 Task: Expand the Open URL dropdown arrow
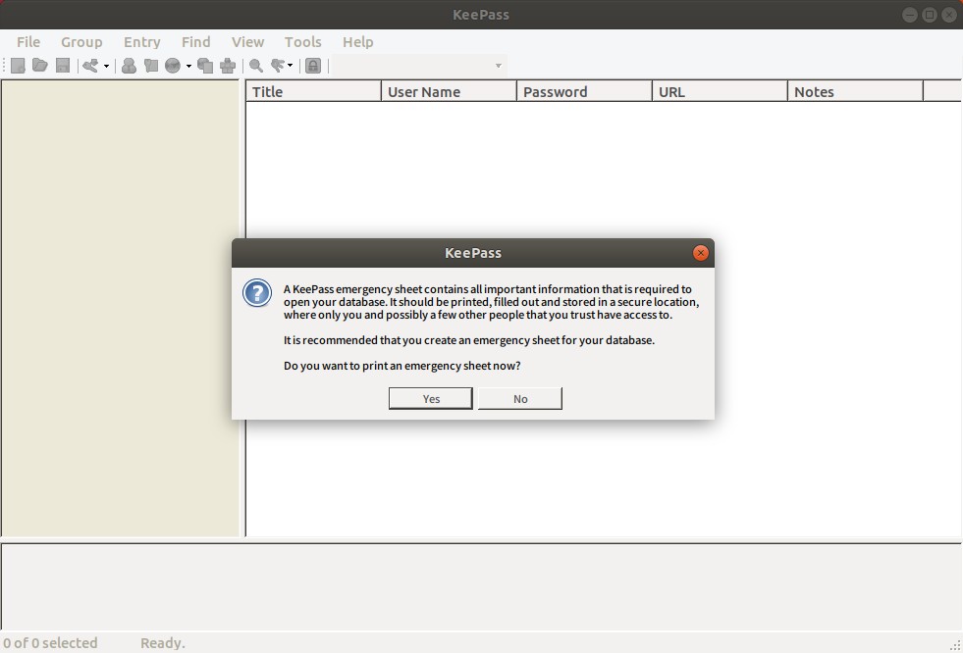click(x=188, y=66)
